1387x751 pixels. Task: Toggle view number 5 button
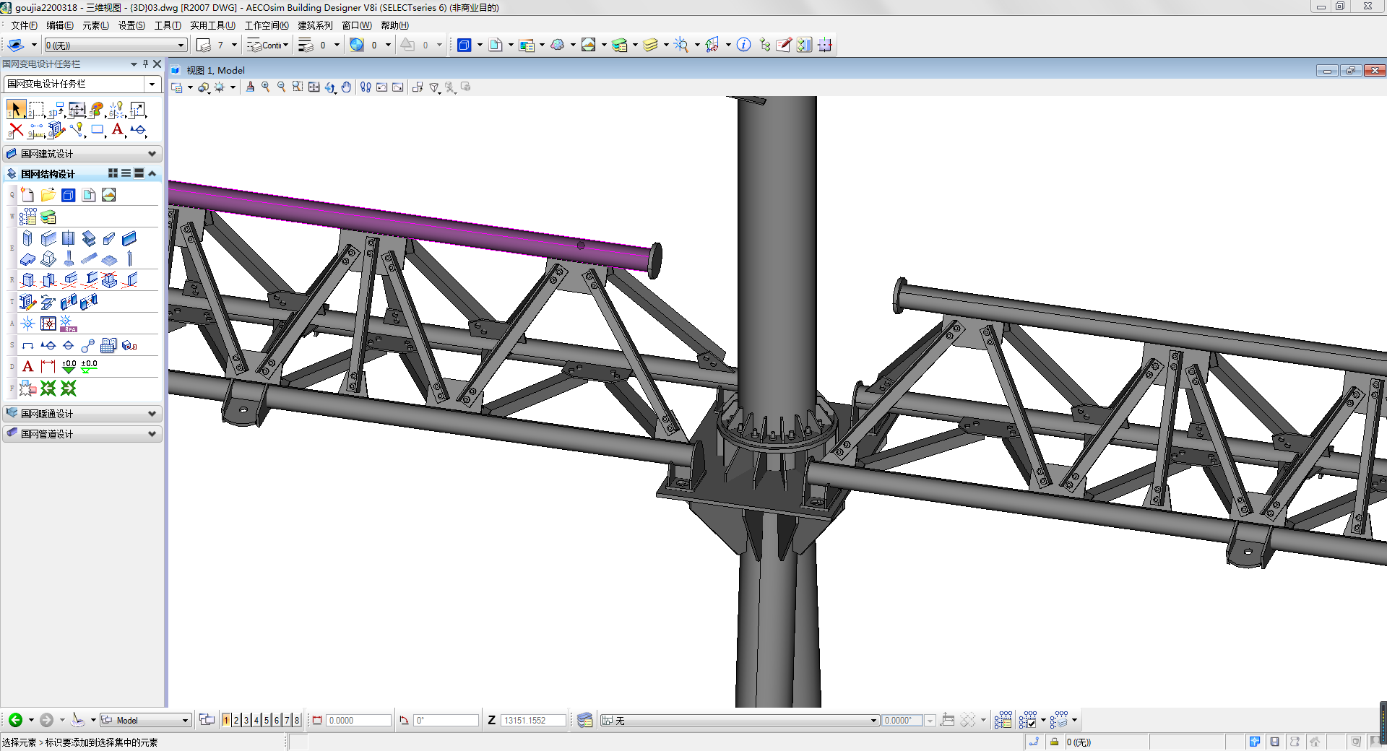(267, 720)
